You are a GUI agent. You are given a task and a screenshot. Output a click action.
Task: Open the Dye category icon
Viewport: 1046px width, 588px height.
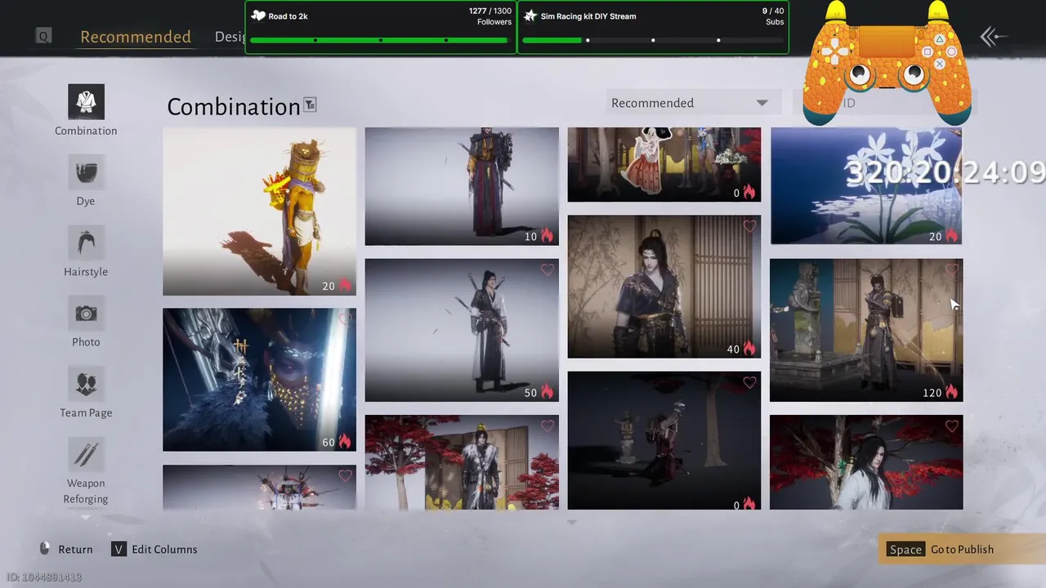tap(86, 172)
